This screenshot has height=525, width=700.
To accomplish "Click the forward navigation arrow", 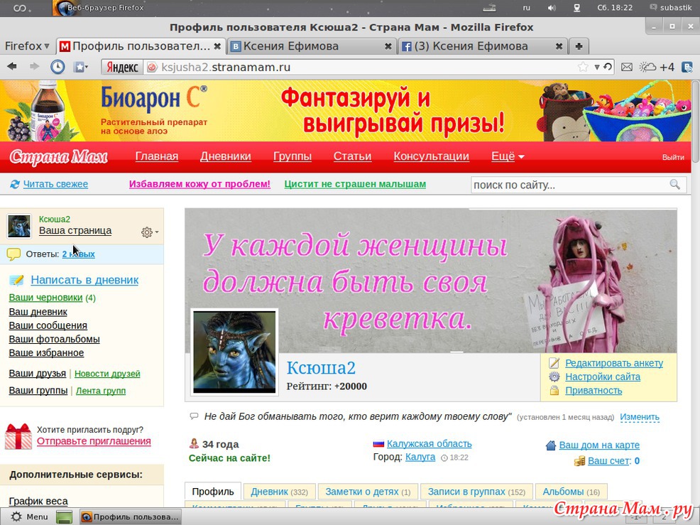I will coord(34,67).
